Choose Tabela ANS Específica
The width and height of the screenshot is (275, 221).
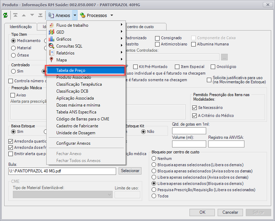pos(86,112)
